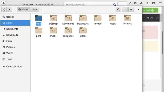The image size is (164, 92).
Task: Click the data path bar button
Action: (x=35, y=9)
